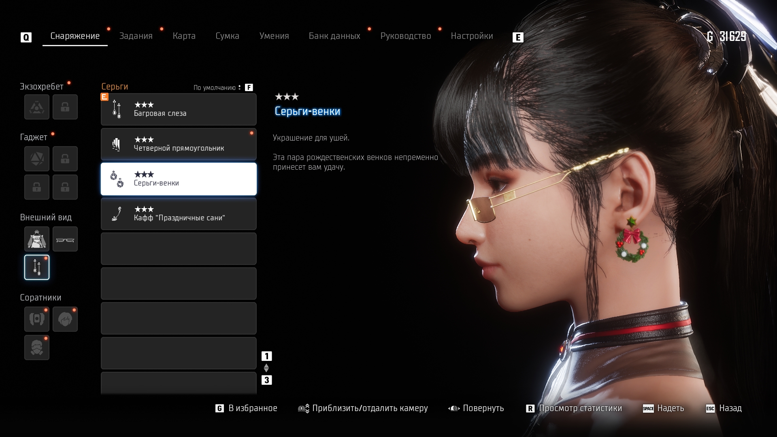The height and width of the screenshot is (437, 777).
Task: Select the first Экзохребет slot
Action: click(37, 107)
